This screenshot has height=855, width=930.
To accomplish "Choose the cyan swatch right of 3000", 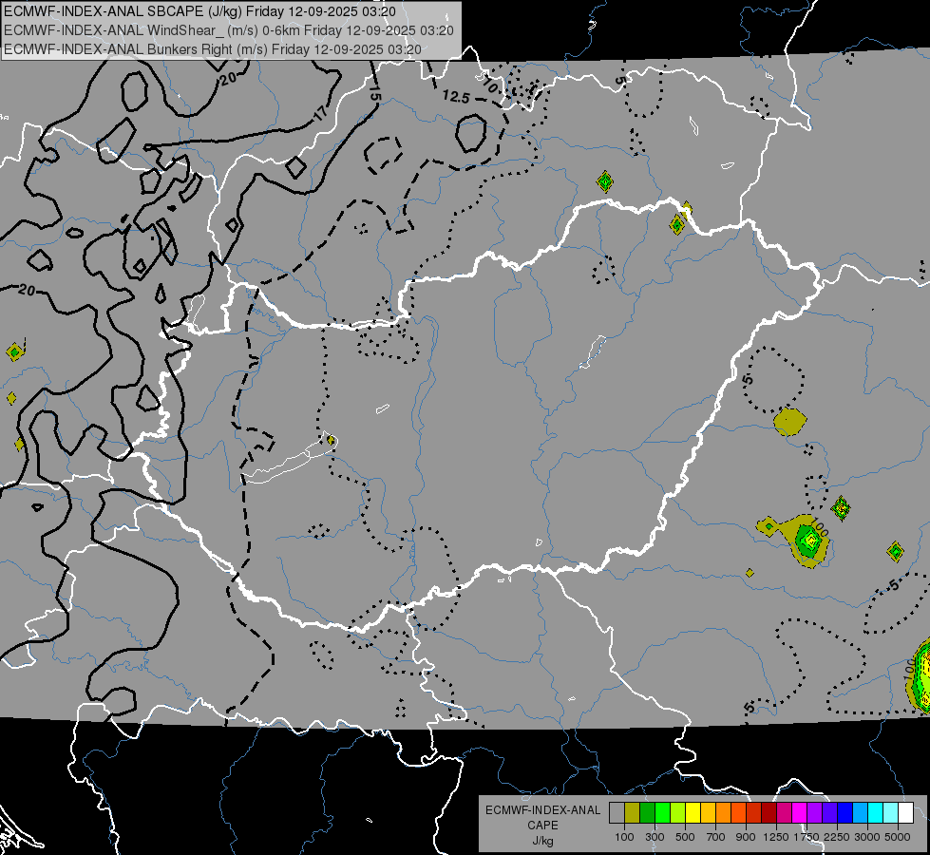I will coord(876,812).
